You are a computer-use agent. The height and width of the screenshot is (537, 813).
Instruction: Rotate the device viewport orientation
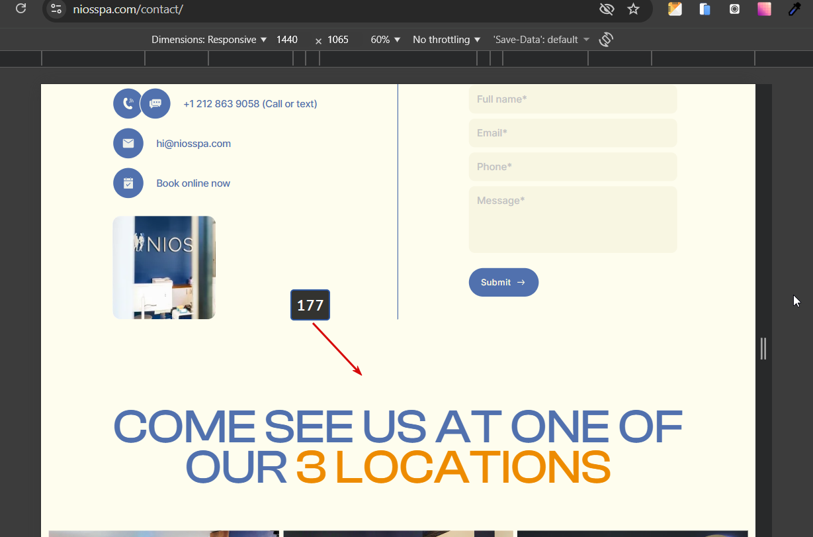click(x=606, y=40)
